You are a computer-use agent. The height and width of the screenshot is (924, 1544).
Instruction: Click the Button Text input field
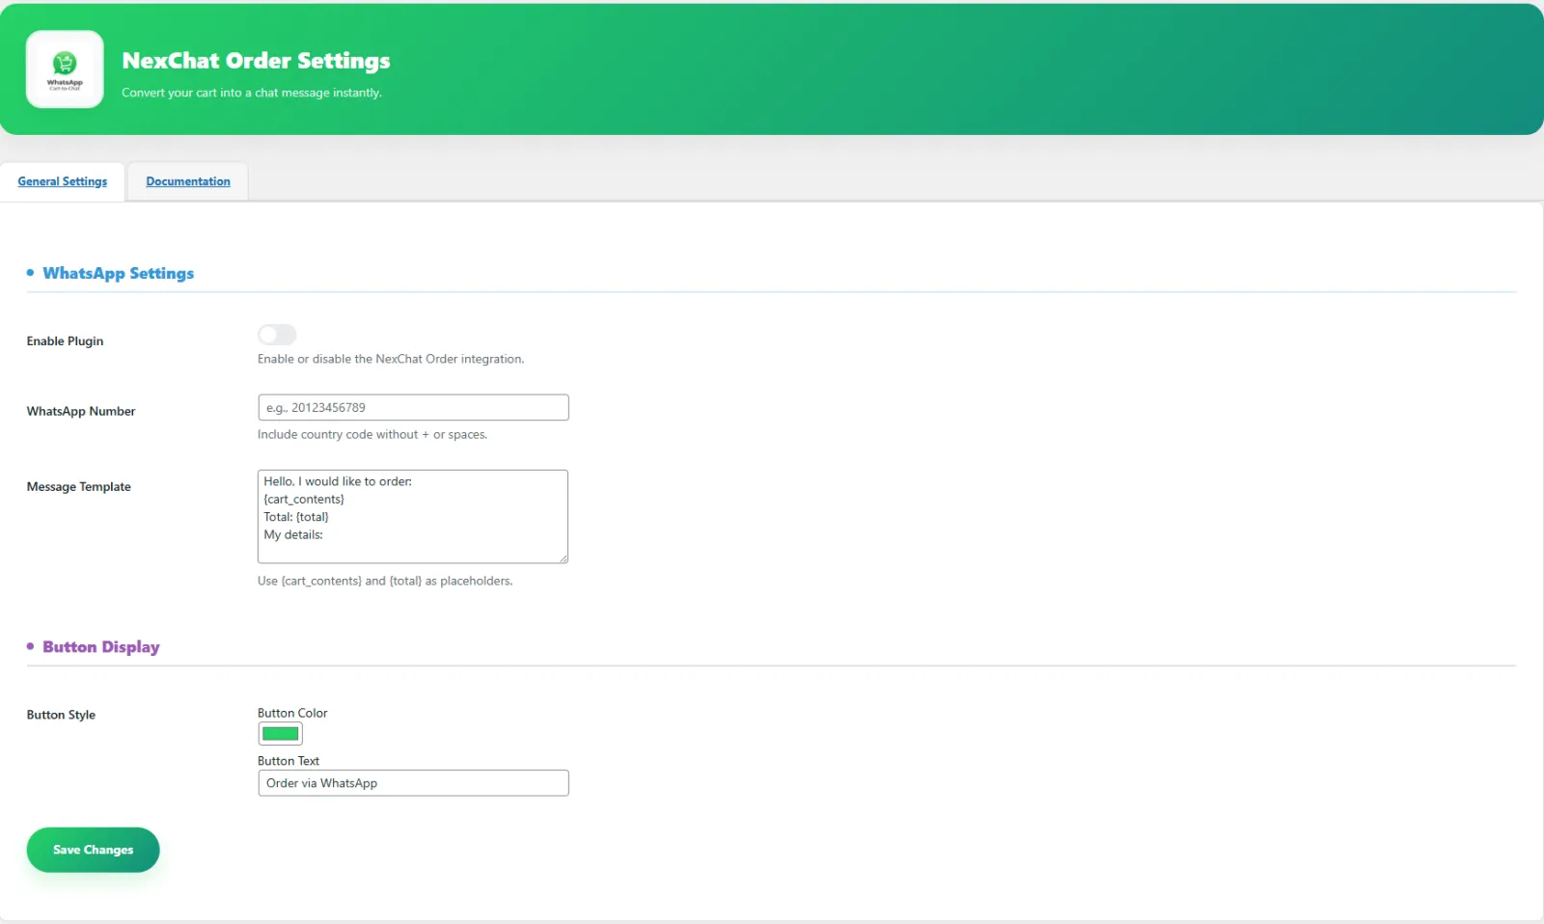(413, 783)
